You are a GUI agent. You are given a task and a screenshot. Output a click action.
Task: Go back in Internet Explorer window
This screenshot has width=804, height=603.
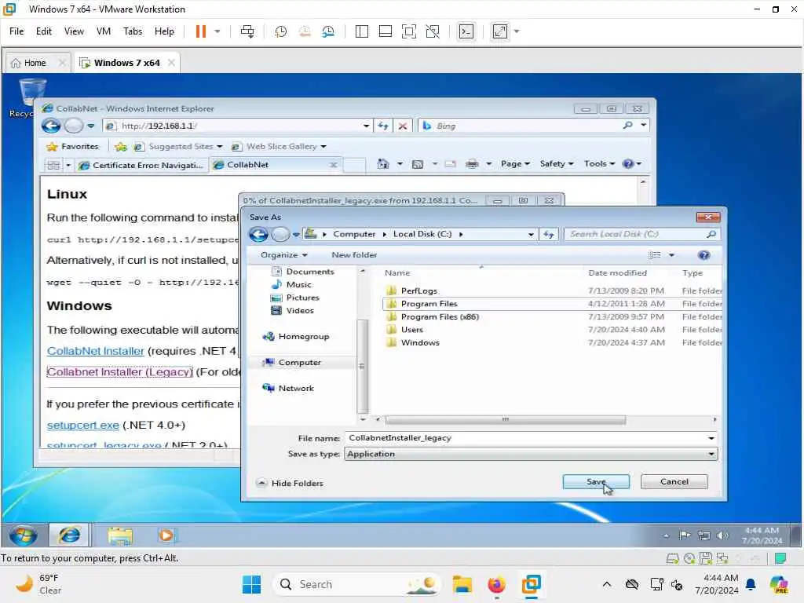[51, 126]
